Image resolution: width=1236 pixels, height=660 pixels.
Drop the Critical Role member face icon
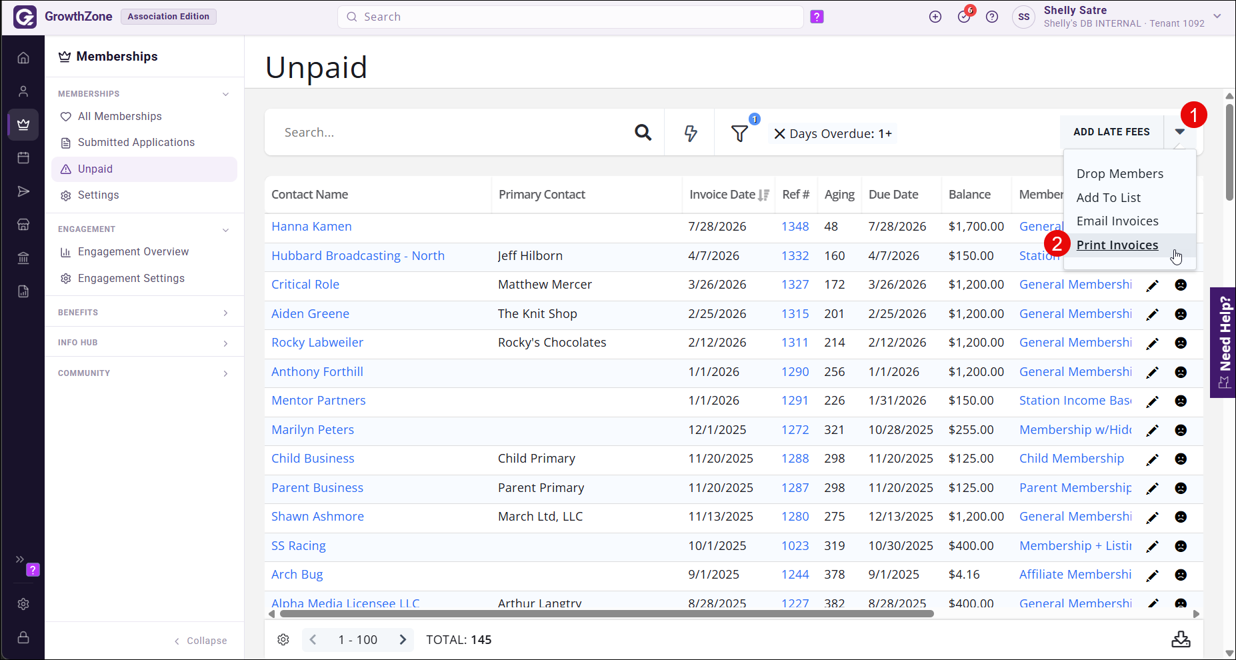(1181, 285)
